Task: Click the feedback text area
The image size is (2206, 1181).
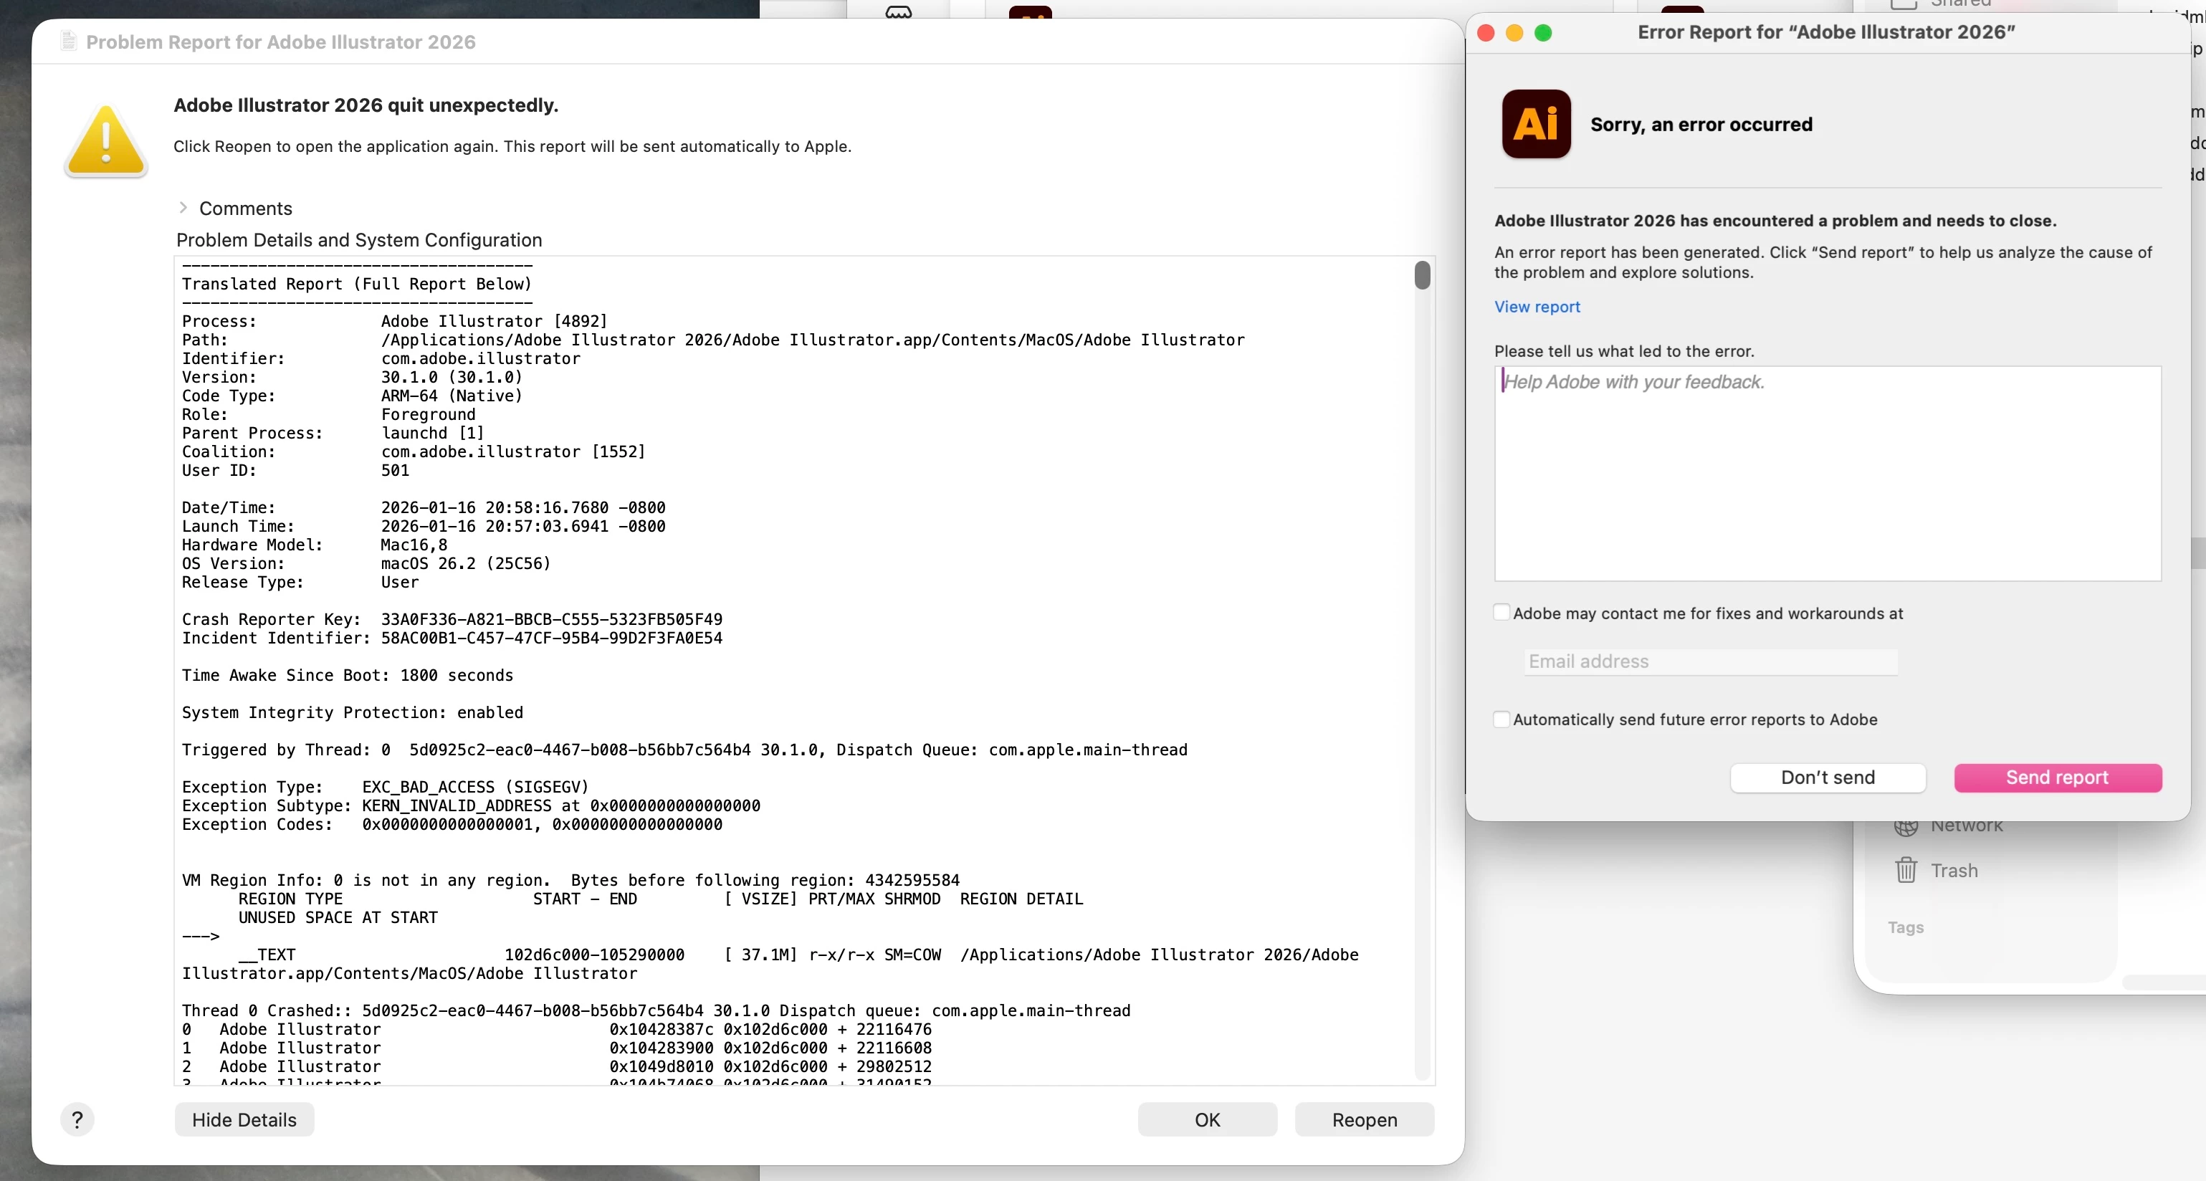Action: (1828, 474)
